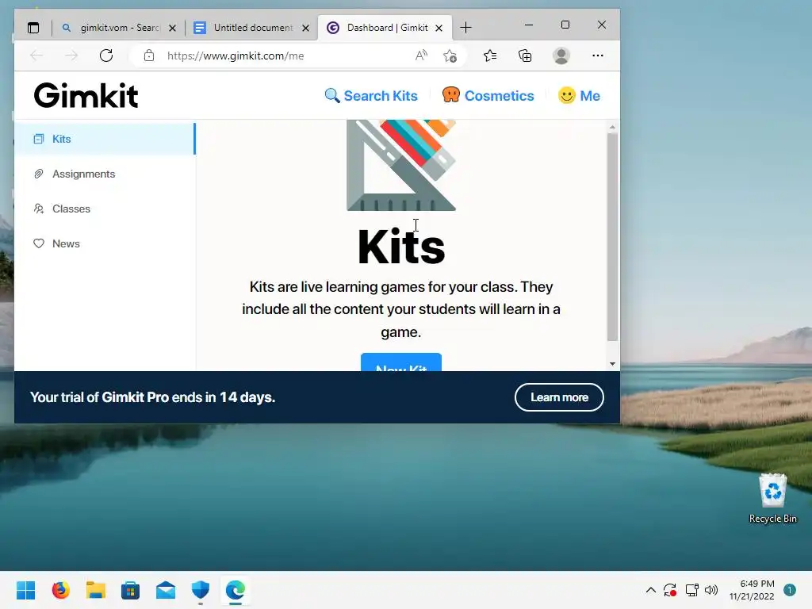Launch Firefox from the taskbar
Screen dimensions: 812x609
coord(60,590)
